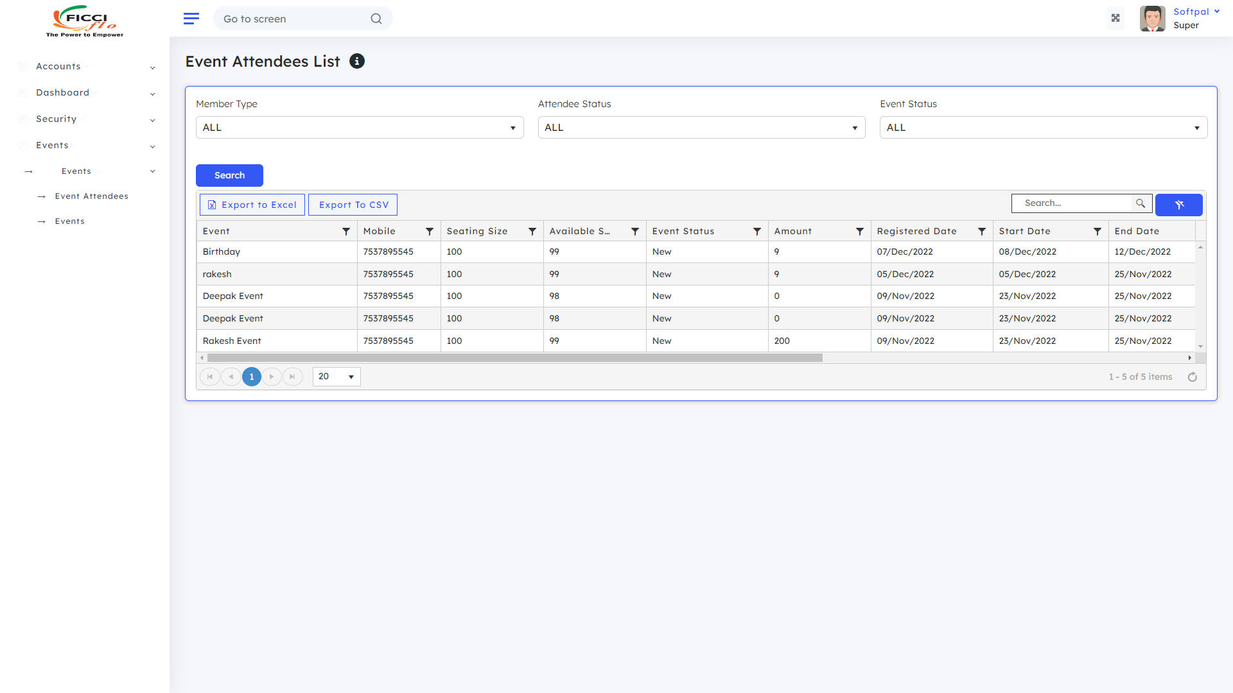Viewport: 1233px width, 693px height.
Task: Open Accounts in sidebar
Action: (58, 66)
